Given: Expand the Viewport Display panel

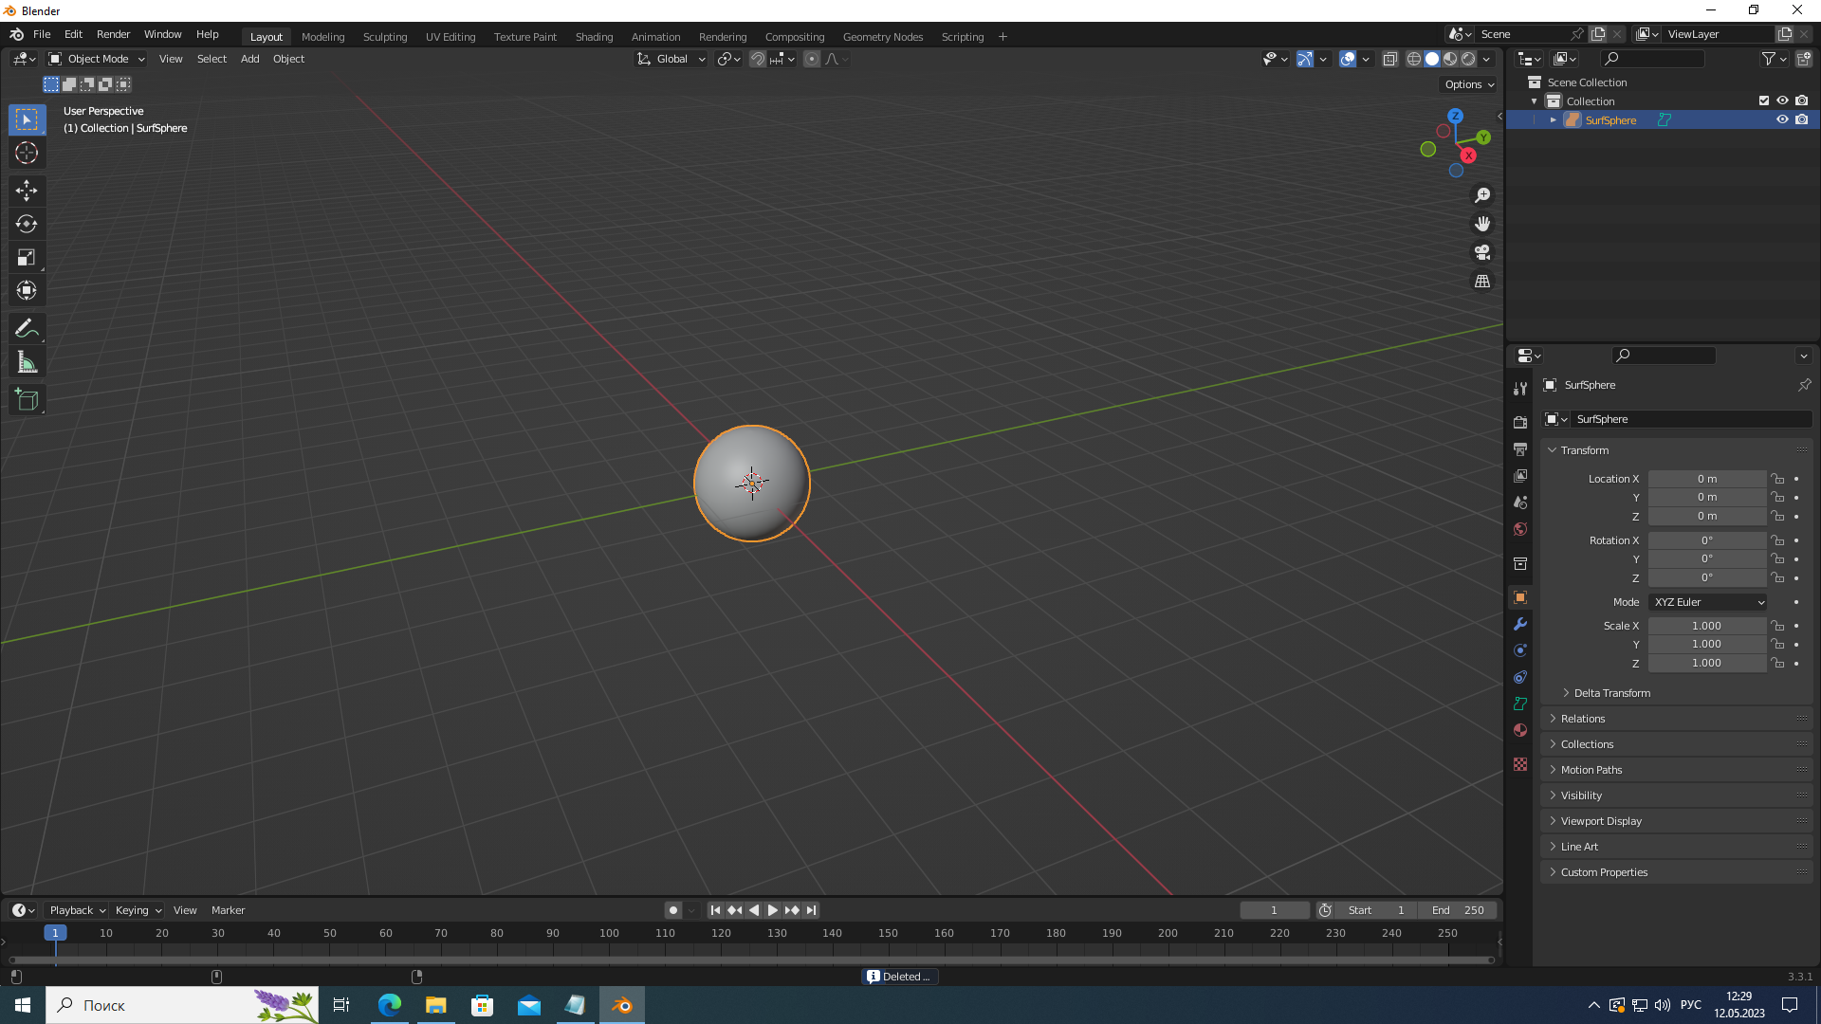Looking at the screenshot, I should click(1601, 821).
